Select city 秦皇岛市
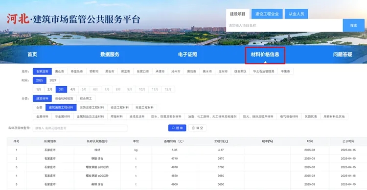Viewport: 367px width, 190px height. [x=77, y=71]
